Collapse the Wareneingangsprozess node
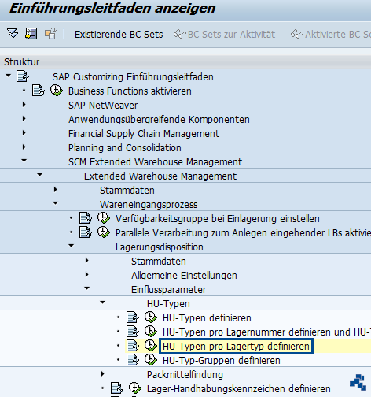This screenshot has width=371, height=397. (56, 203)
